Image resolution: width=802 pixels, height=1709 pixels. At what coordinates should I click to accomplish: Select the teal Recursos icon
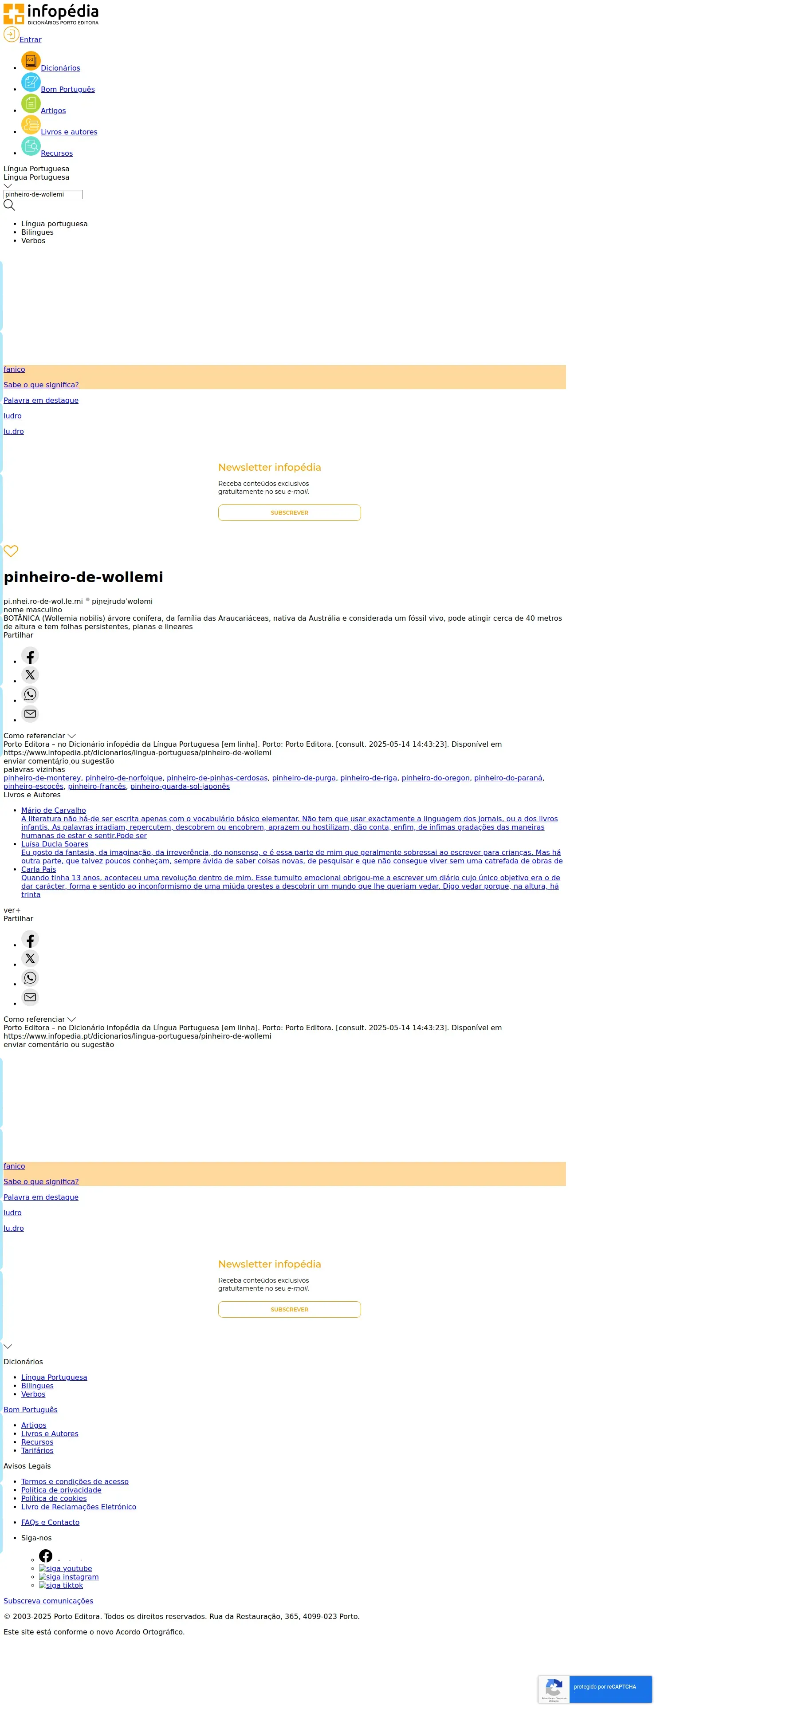(x=31, y=146)
